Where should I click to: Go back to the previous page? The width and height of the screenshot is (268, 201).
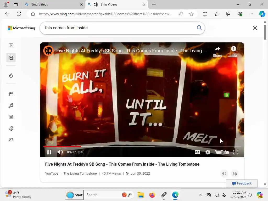(7, 14)
